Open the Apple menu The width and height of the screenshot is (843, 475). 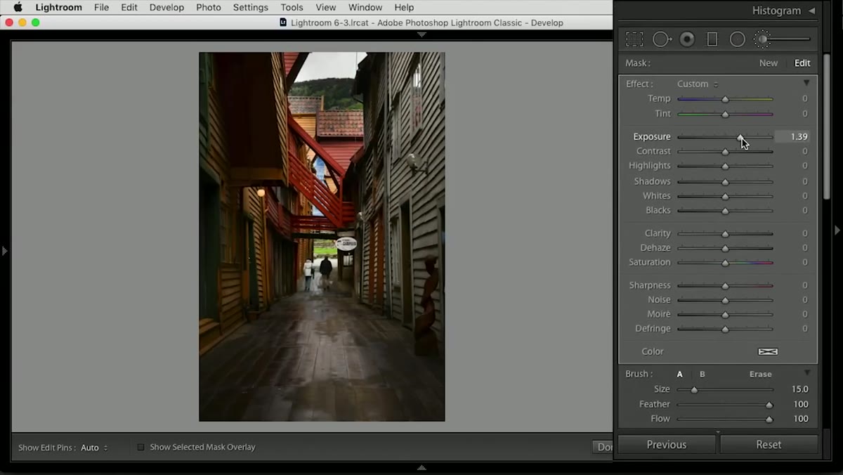point(18,8)
